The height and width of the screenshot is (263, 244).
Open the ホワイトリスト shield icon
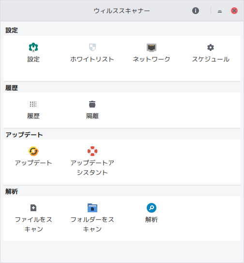[x=92, y=47]
